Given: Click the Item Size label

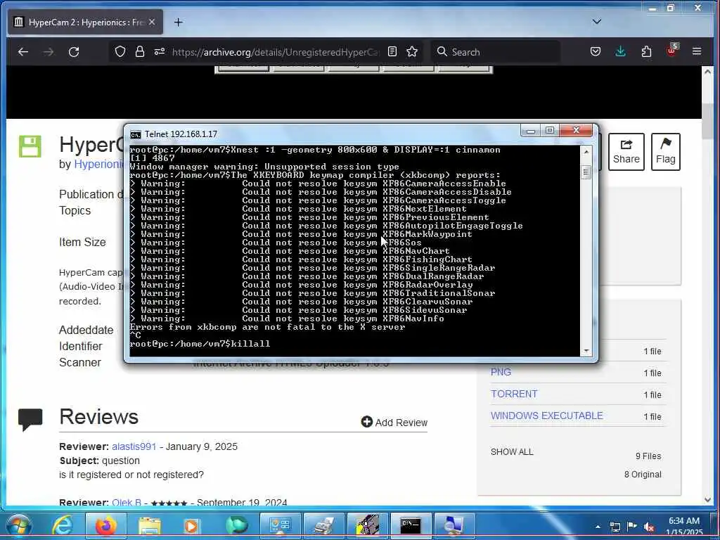Looking at the screenshot, I should click(83, 243).
